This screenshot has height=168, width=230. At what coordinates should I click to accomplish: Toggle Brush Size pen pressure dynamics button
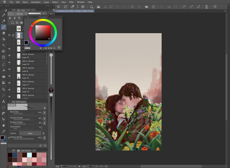(x=44, y=113)
